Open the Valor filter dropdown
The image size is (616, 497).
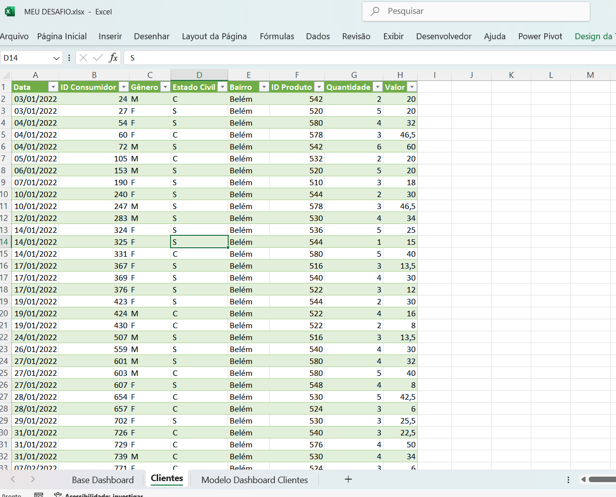point(412,87)
